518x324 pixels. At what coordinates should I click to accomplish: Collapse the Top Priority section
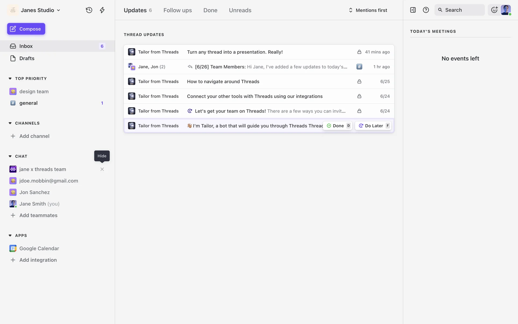pos(10,79)
